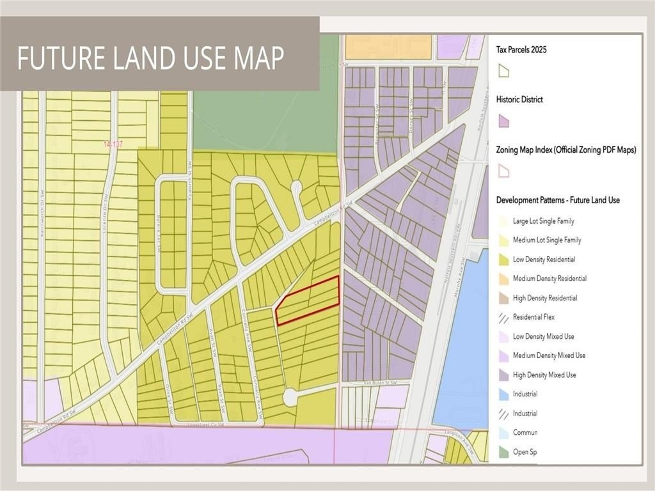
Task: Select the "Low Density Mixed Use" label
Action: pos(544,336)
